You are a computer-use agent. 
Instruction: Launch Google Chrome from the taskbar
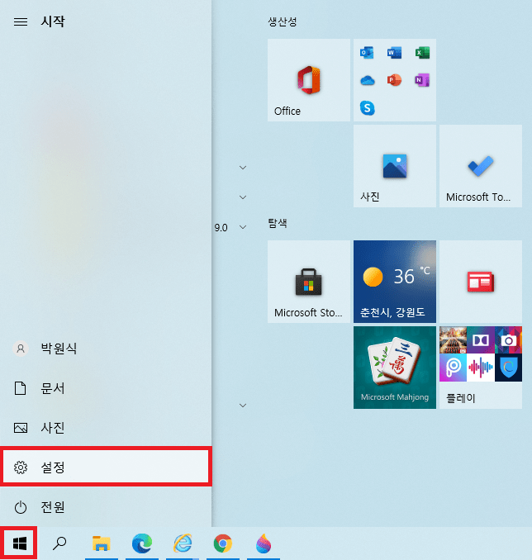[223, 543]
